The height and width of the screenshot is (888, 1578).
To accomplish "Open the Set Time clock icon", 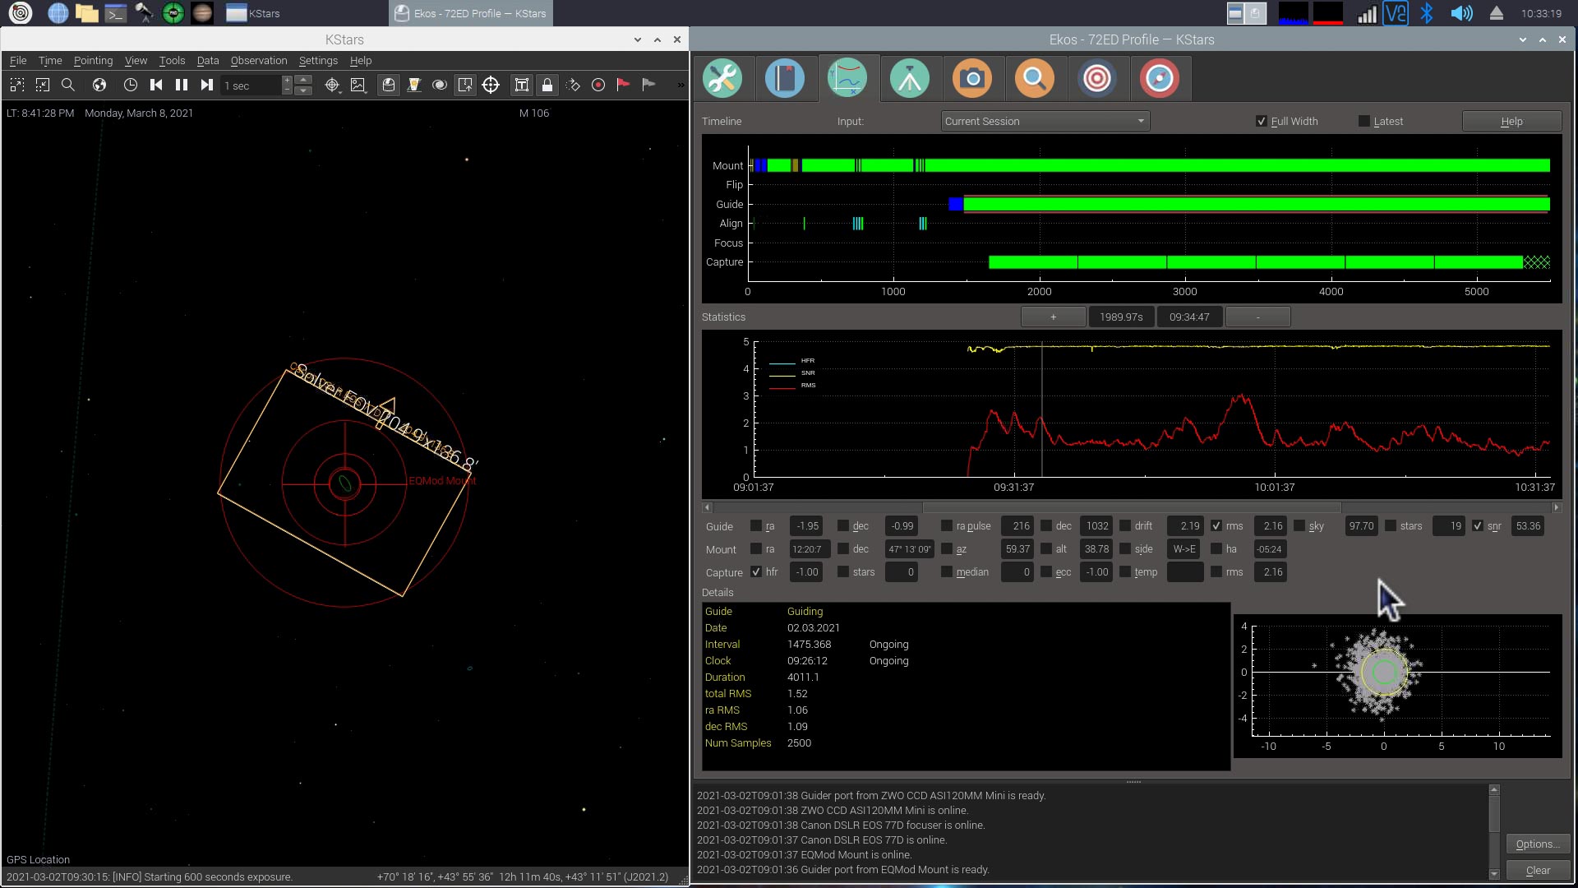I will pyautogui.click(x=130, y=85).
